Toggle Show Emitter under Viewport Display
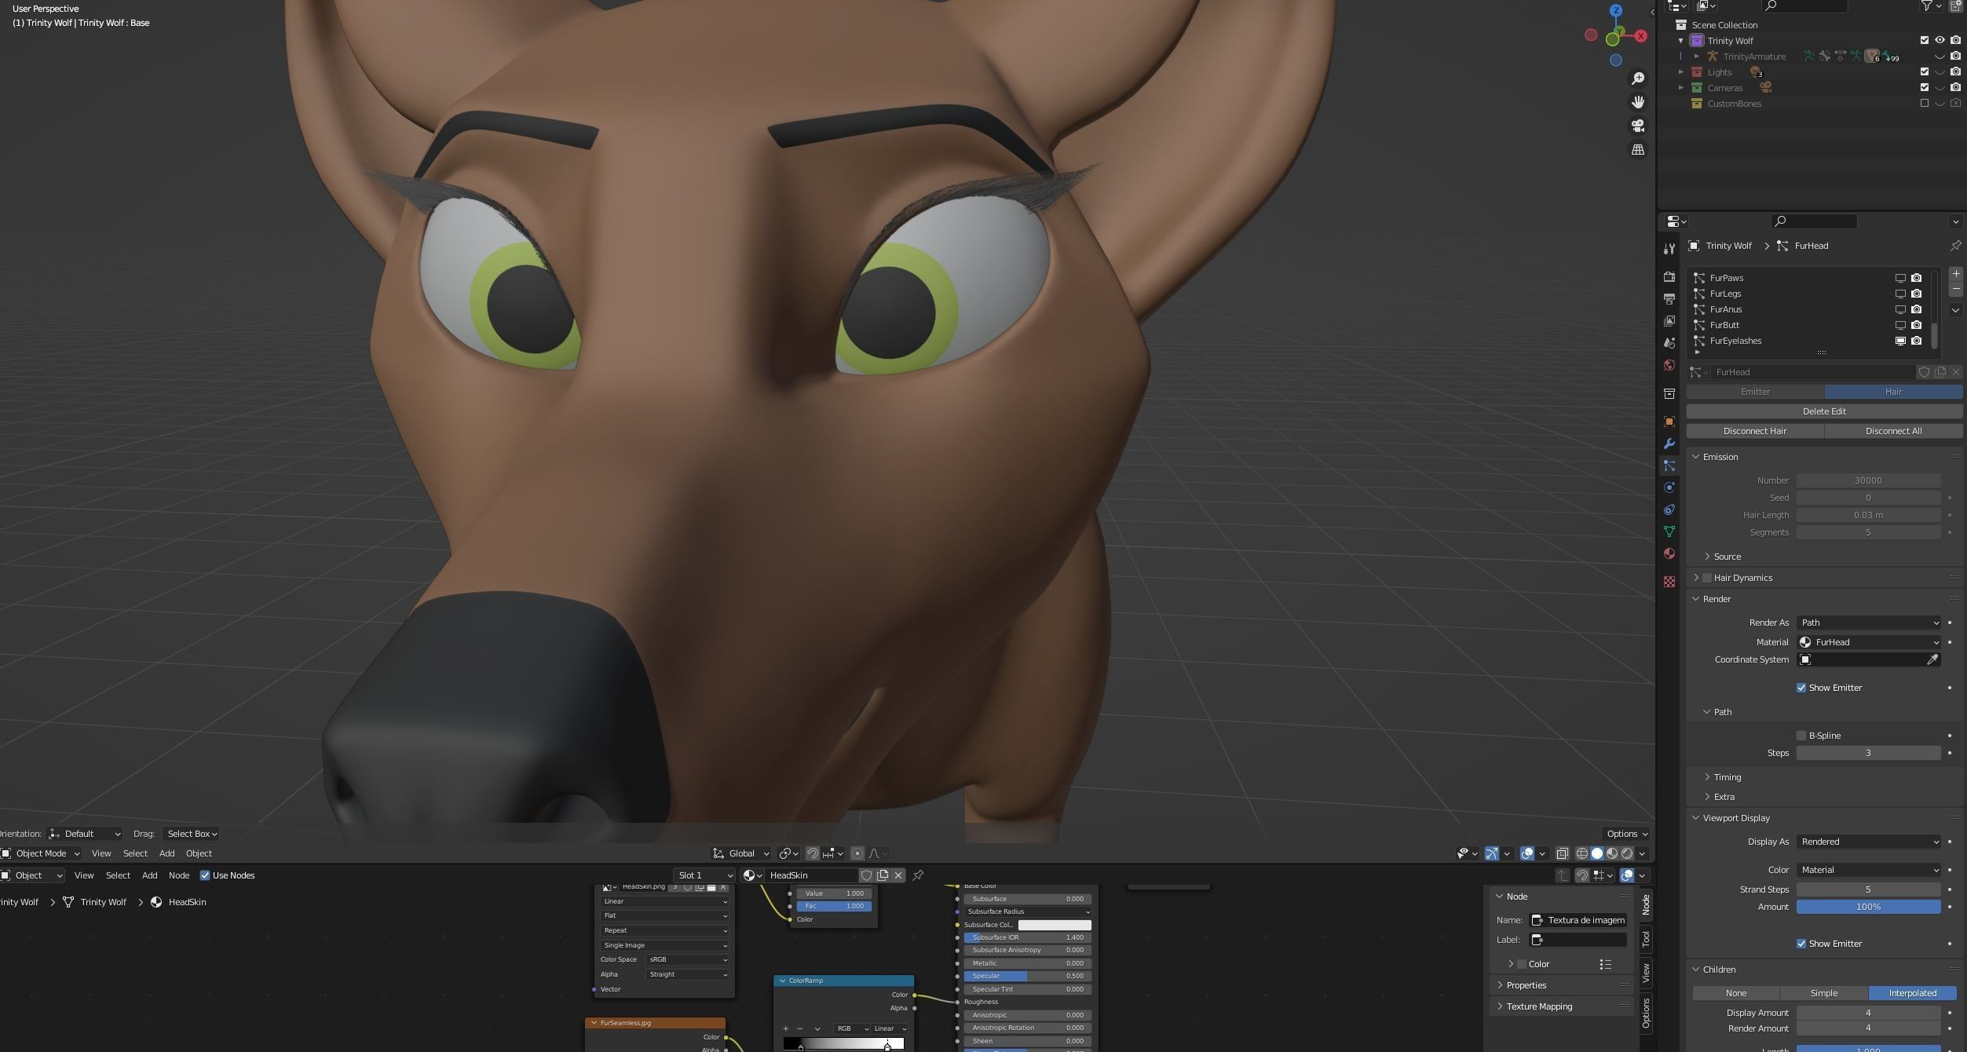 point(1801,944)
